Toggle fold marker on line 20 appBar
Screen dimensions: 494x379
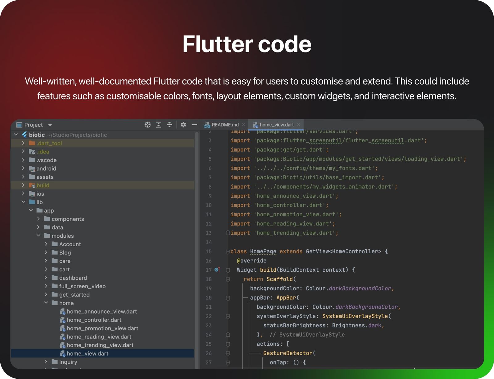click(228, 298)
